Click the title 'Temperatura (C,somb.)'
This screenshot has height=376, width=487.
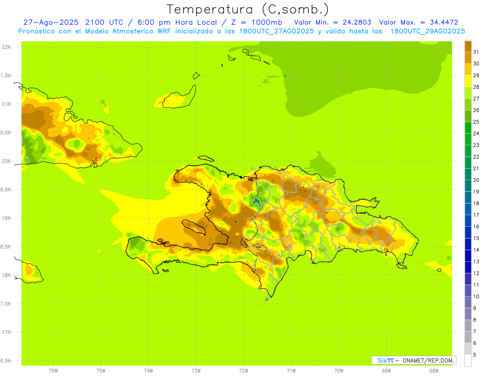[x=248, y=10]
